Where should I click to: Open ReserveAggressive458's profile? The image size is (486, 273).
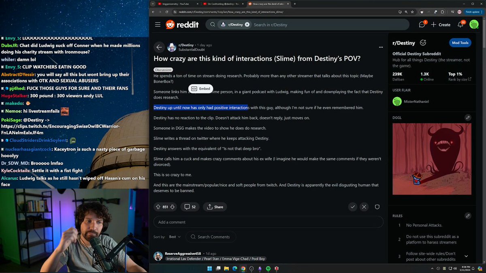(x=183, y=254)
